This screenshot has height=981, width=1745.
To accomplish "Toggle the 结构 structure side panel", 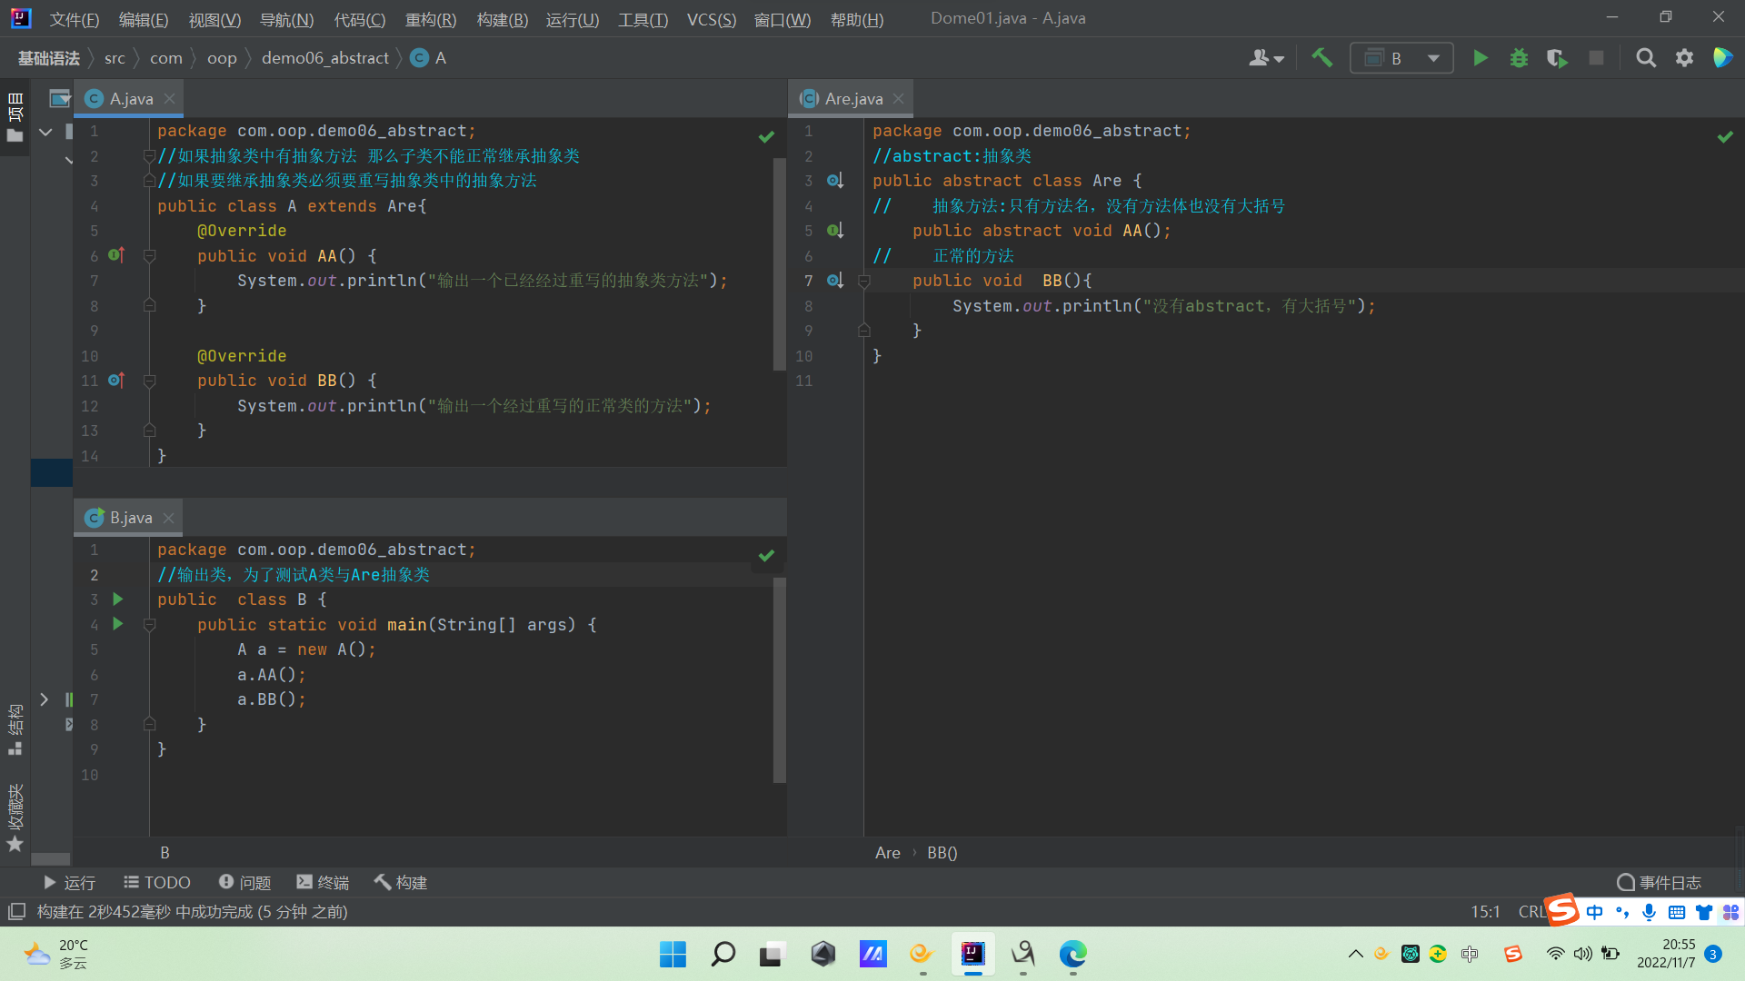I will pyautogui.click(x=15, y=728).
